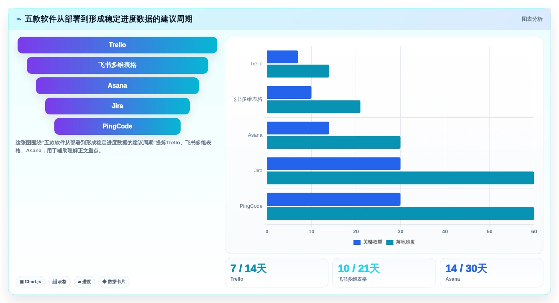Click the Jira y-axis label
Viewport: 559px width, 303px height.
click(x=258, y=171)
